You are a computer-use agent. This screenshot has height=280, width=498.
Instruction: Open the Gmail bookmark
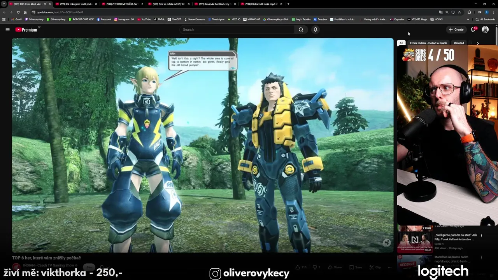tap(16, 19)
